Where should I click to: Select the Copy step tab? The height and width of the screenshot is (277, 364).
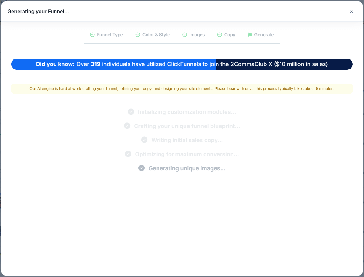point(226,35)
